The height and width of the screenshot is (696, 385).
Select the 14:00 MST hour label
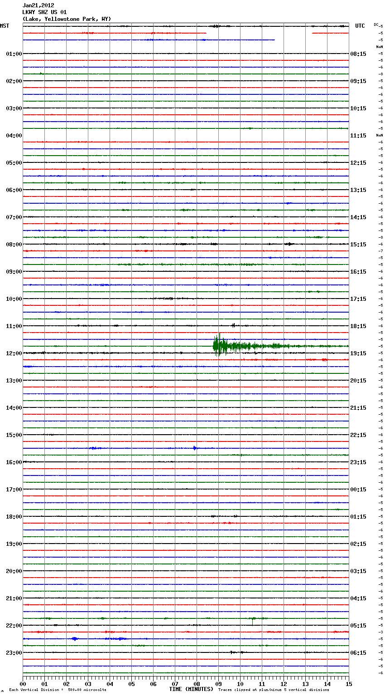click(14, 408)
